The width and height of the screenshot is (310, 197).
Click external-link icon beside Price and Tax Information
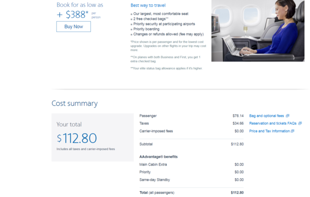coord(292,131)
